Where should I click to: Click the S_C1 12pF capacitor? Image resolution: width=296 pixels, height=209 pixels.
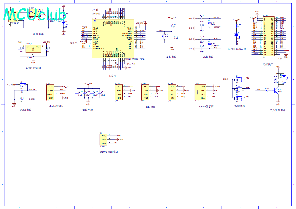(202, 18)
